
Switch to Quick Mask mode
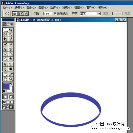[11, 97]
